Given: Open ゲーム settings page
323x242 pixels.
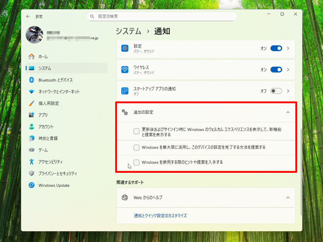Looking at the screenshot, I should point(66,150).
